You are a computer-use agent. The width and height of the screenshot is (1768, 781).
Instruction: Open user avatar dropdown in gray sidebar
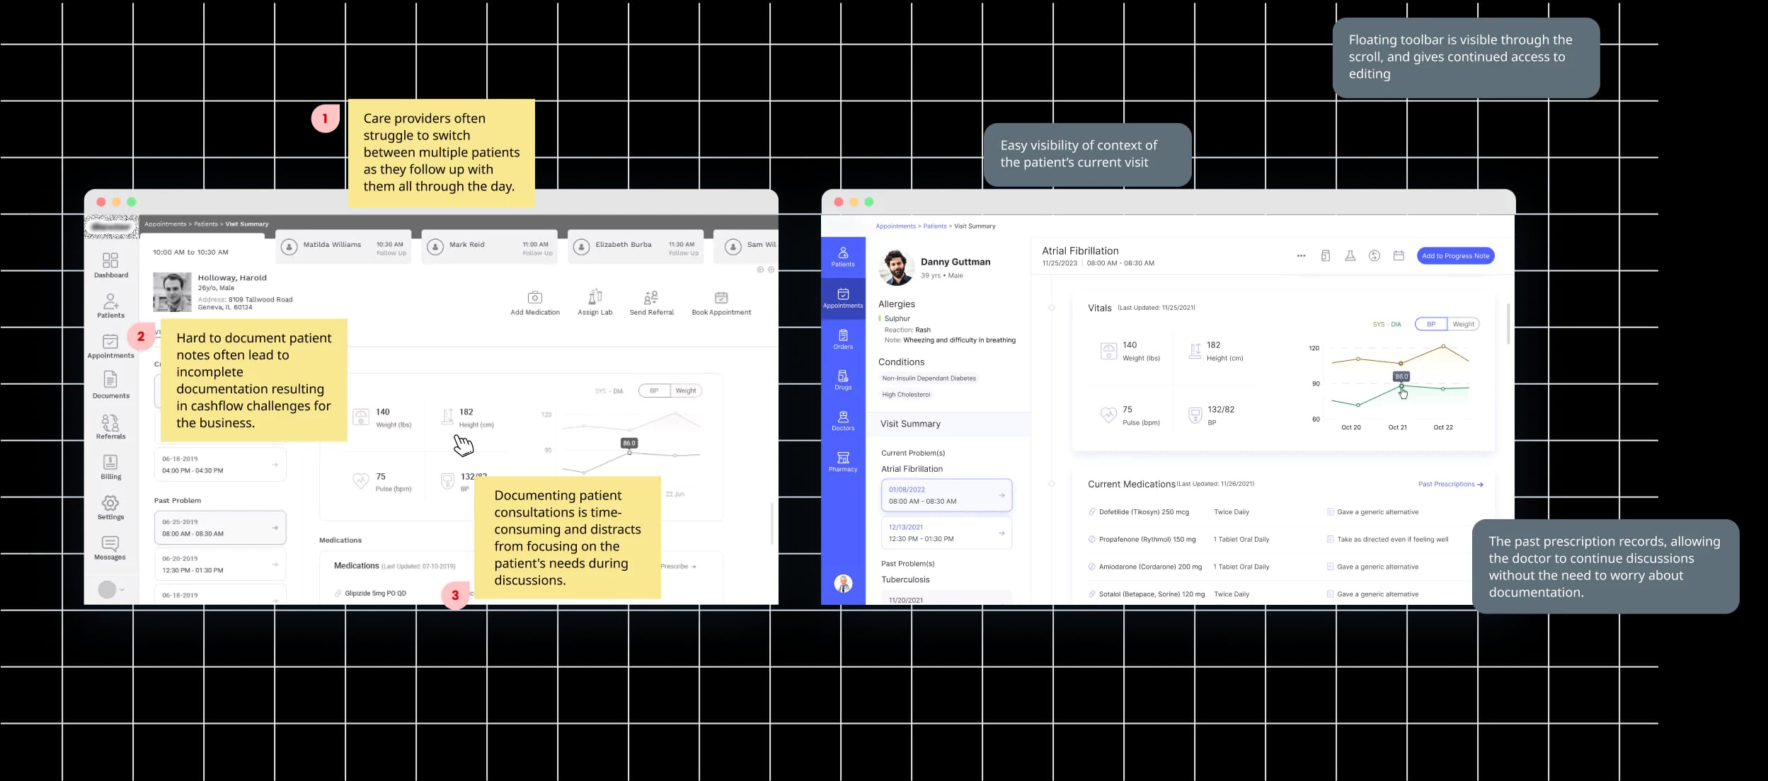(112, 589)
